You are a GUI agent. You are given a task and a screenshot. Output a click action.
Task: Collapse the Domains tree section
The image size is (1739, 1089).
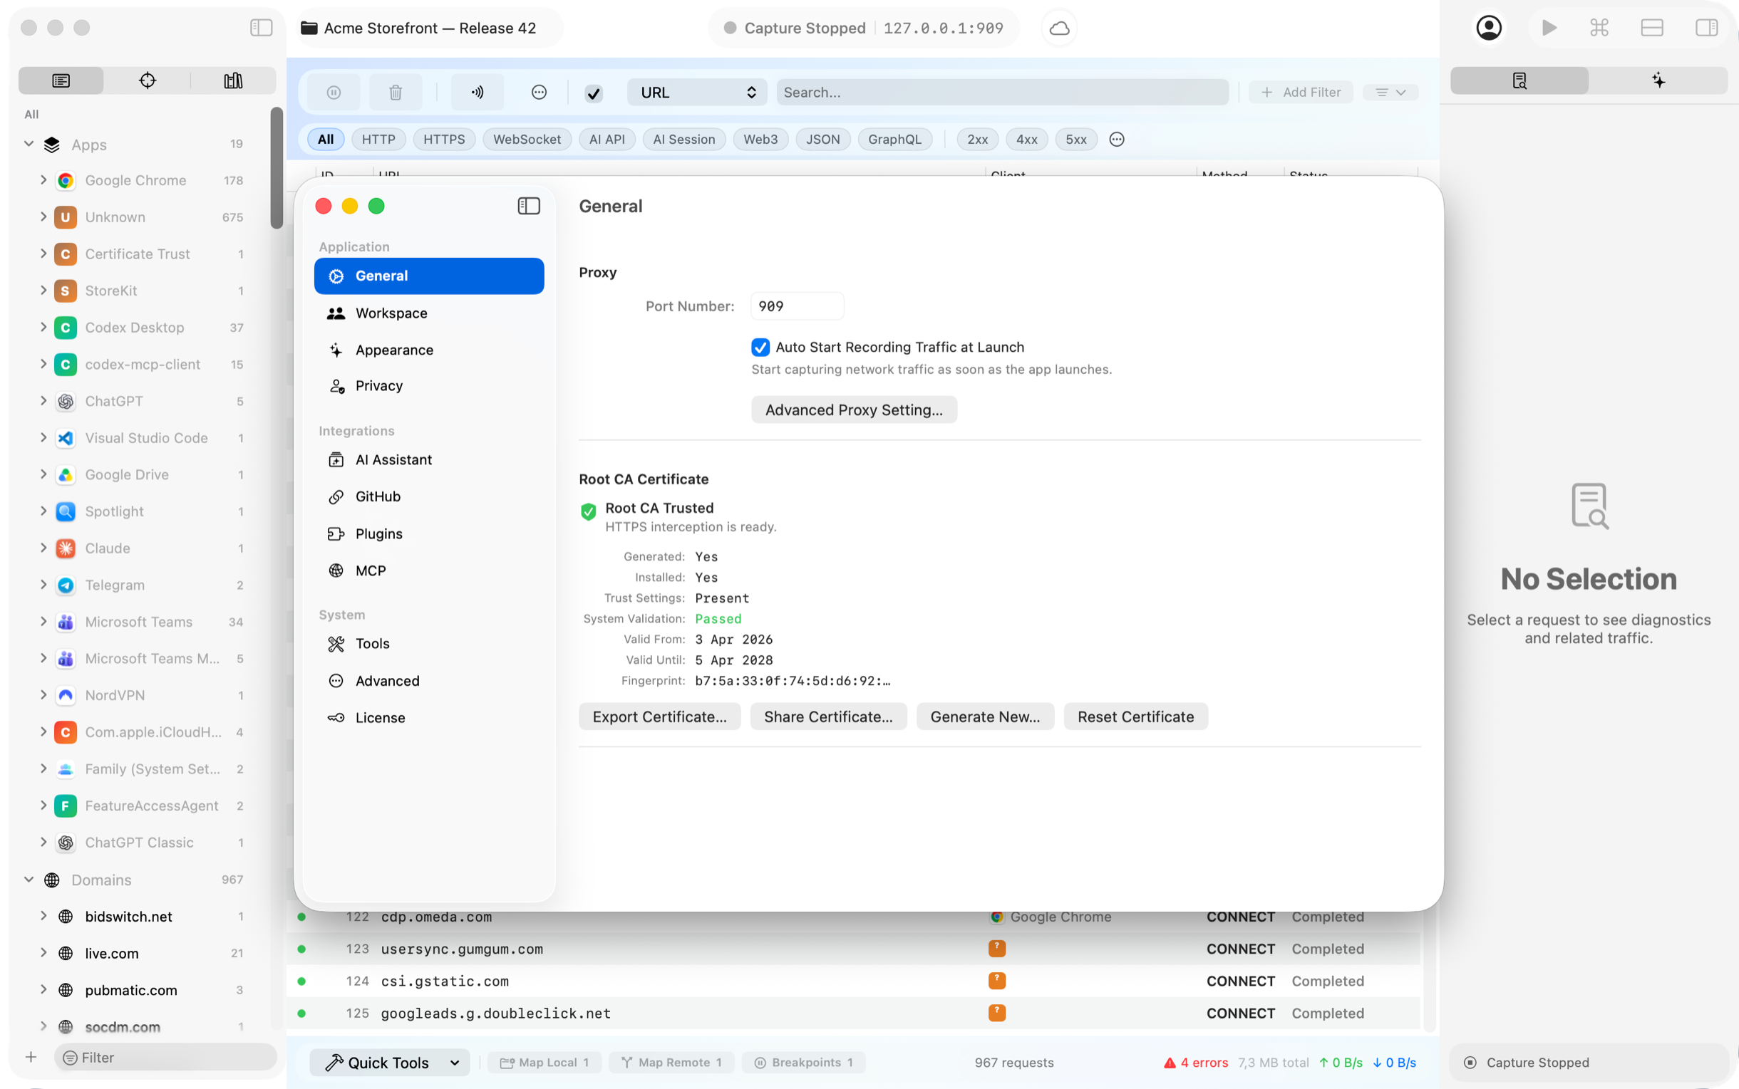29,880
